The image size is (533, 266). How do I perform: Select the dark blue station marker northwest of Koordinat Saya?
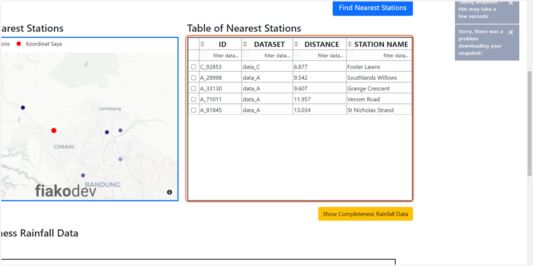click(23, 108)
